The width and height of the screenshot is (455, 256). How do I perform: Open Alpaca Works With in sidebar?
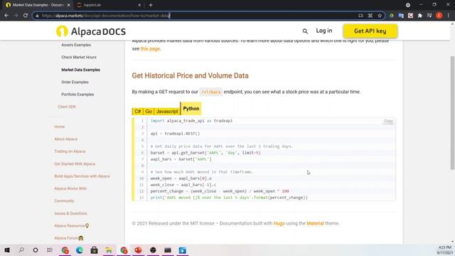click(x=70, y=188)
